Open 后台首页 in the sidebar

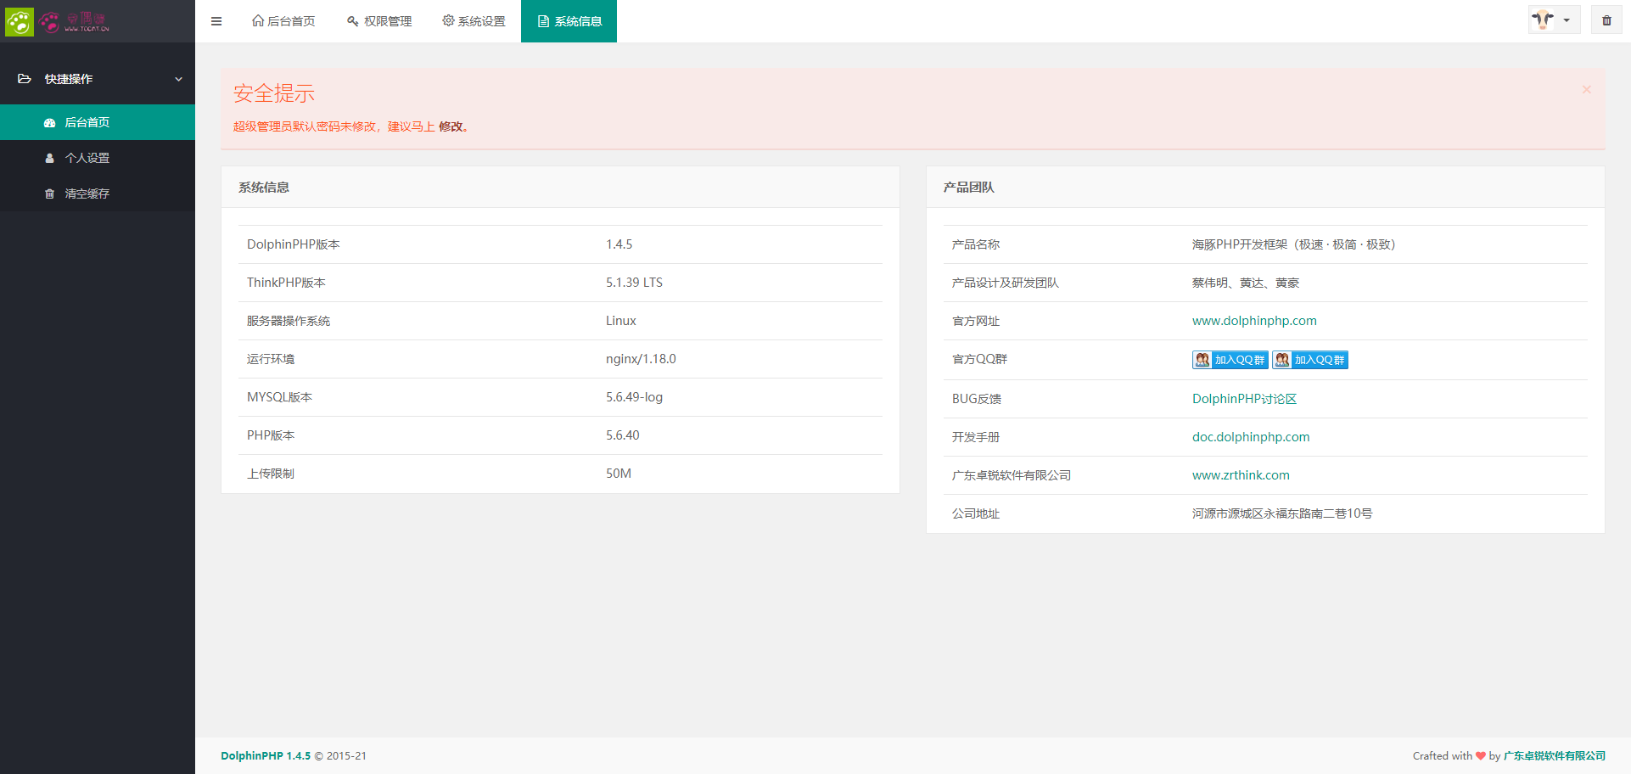point(98,122)
